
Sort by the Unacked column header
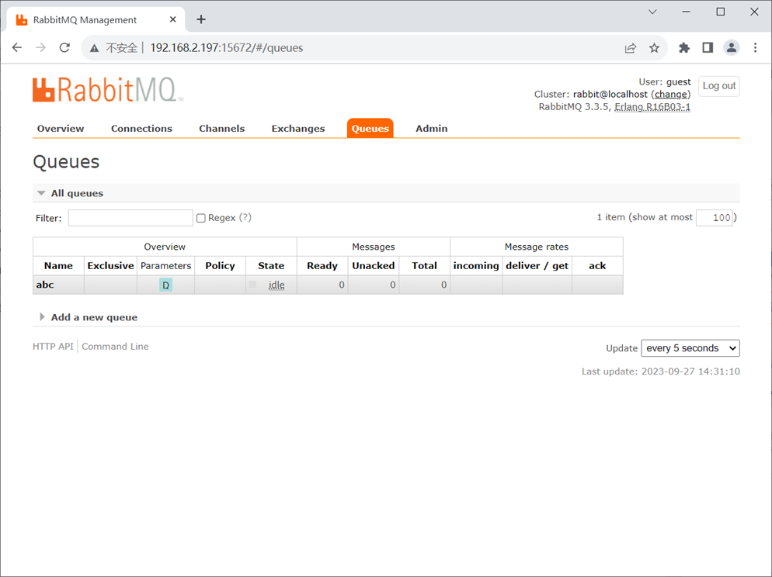374,266
